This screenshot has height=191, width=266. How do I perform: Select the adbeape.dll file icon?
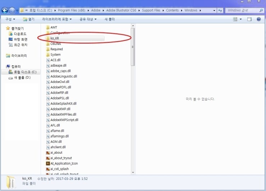click(x=48, y=65)
